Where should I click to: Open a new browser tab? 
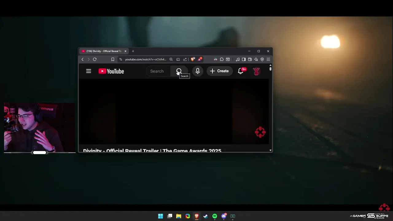coord(133,51)
